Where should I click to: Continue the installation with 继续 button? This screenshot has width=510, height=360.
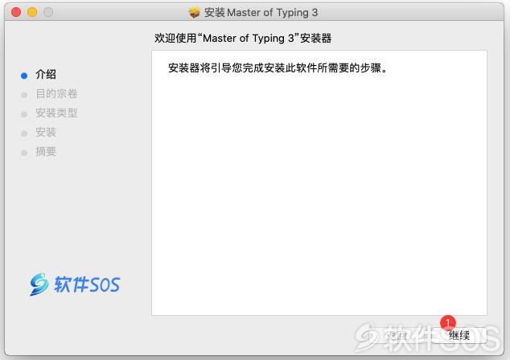point(459,335)
